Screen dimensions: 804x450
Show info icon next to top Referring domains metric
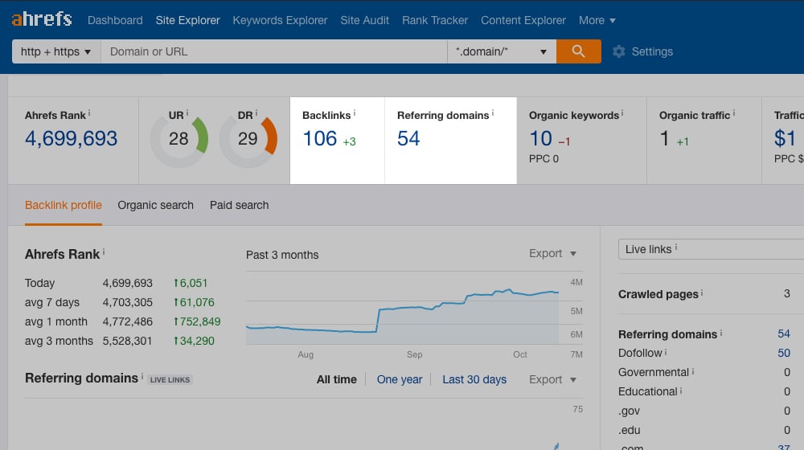[x=493, y=112]
